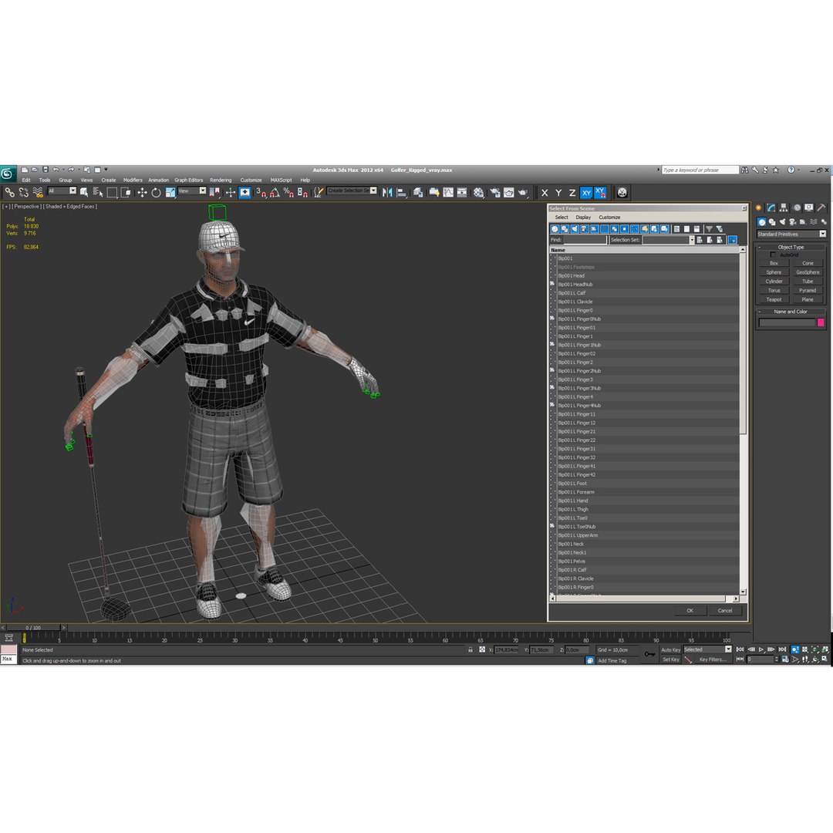
Task: Open the Standard Primitives dropdown
Action: click(791, 234)
